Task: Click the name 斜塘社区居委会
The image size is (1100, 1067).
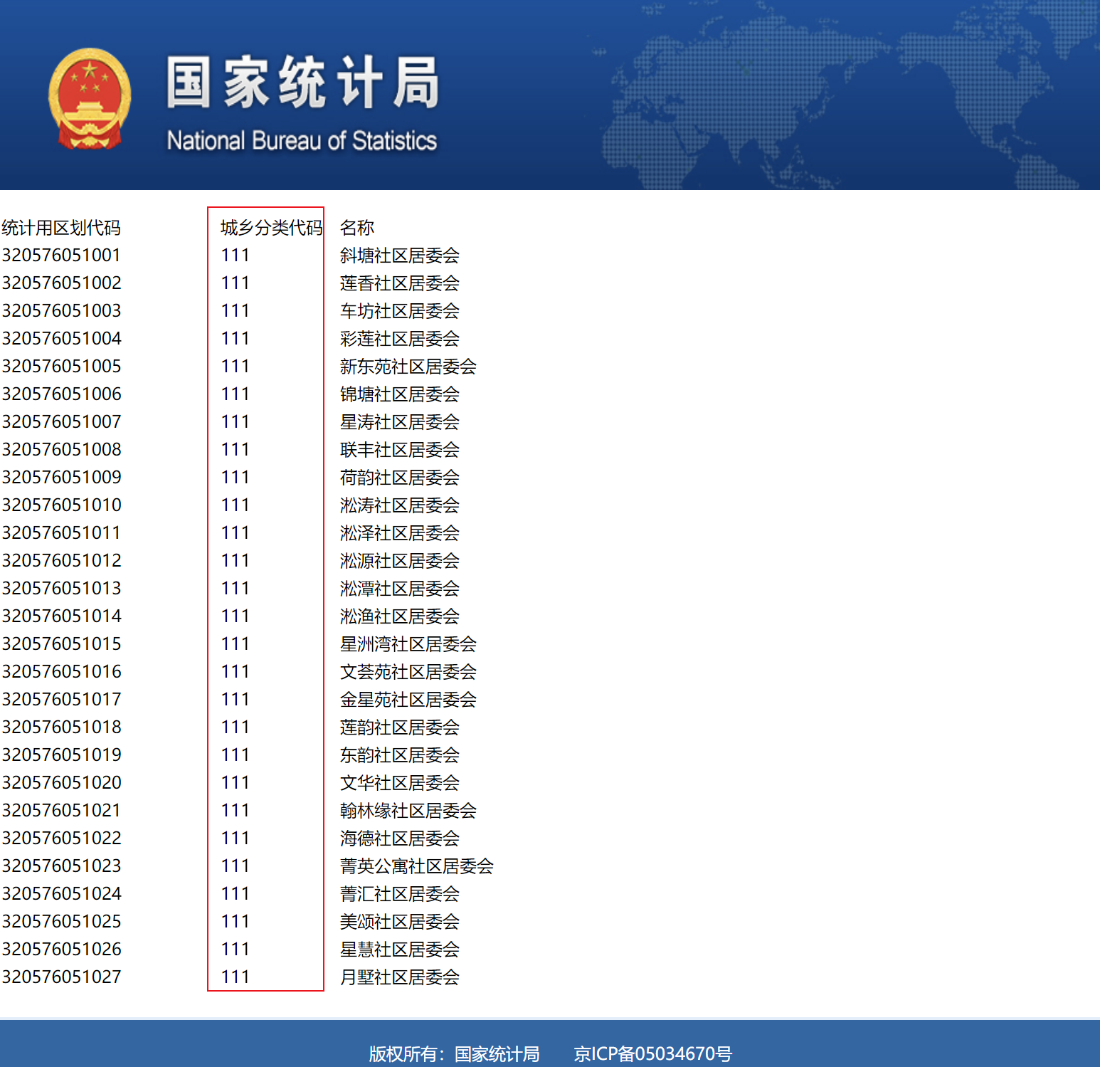Action: (400, 256)
